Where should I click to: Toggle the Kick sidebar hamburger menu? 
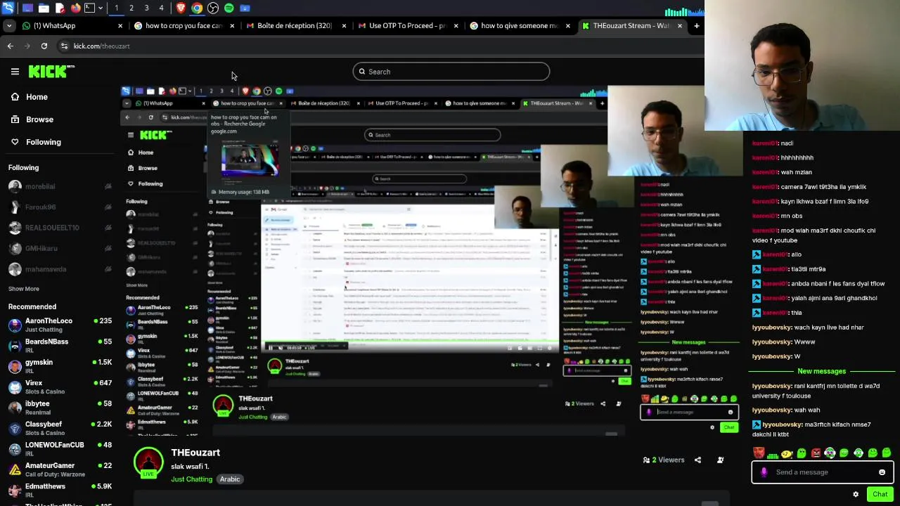(x=15, y=71)
